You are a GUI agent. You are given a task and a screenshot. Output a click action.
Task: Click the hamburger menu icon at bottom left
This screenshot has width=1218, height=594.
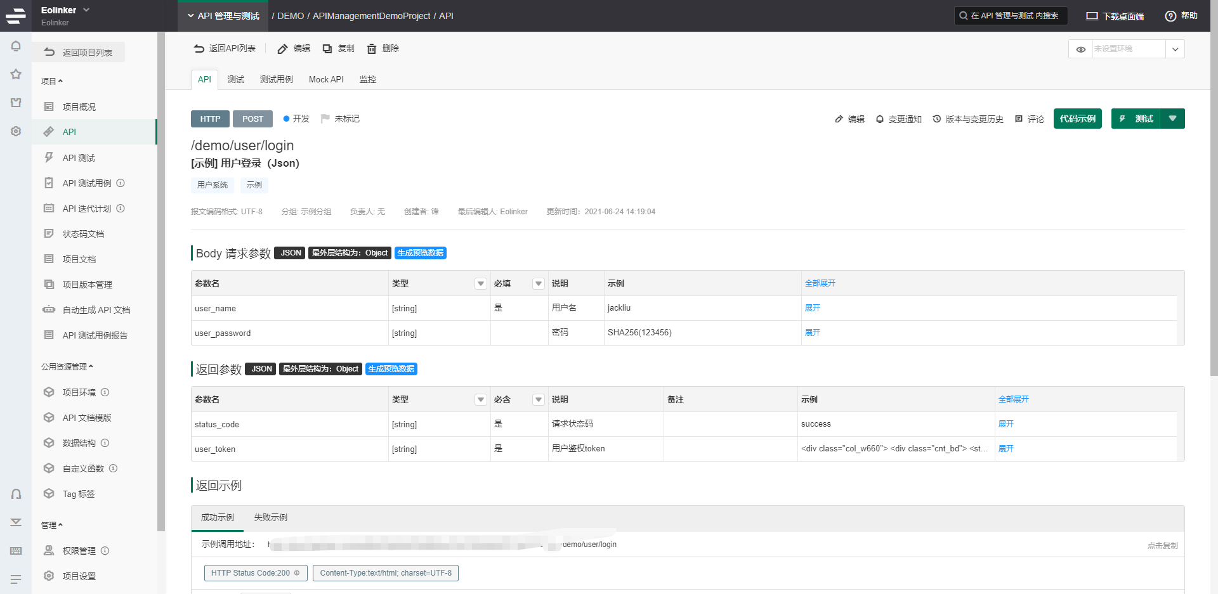tap(16, 579)
